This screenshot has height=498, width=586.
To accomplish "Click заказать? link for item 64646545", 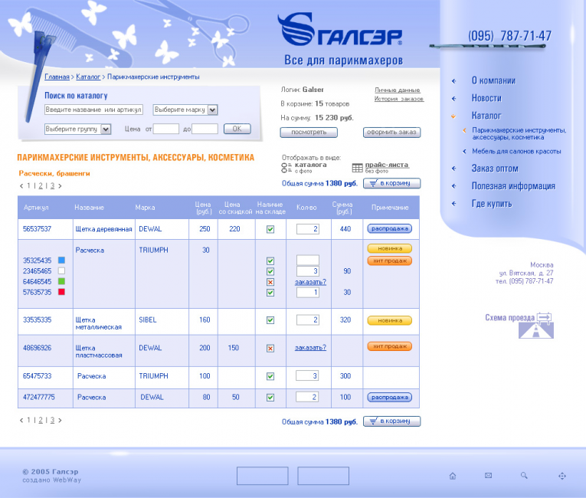I will (x=310, y=282).
